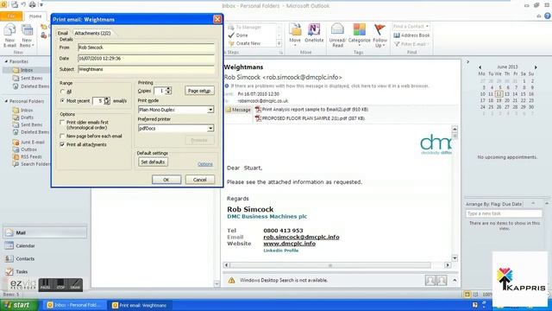Click the New E-mail ribbon icon
The height and width of the screenshot is (311, 552).
click(x=9, y=35)
